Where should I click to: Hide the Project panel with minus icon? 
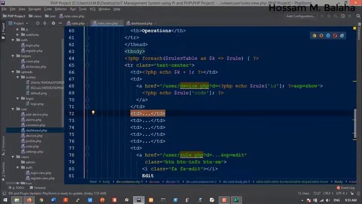(61, 23)
